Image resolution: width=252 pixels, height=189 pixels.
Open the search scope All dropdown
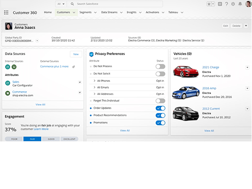pyautogui.click(x=61, y=4)
